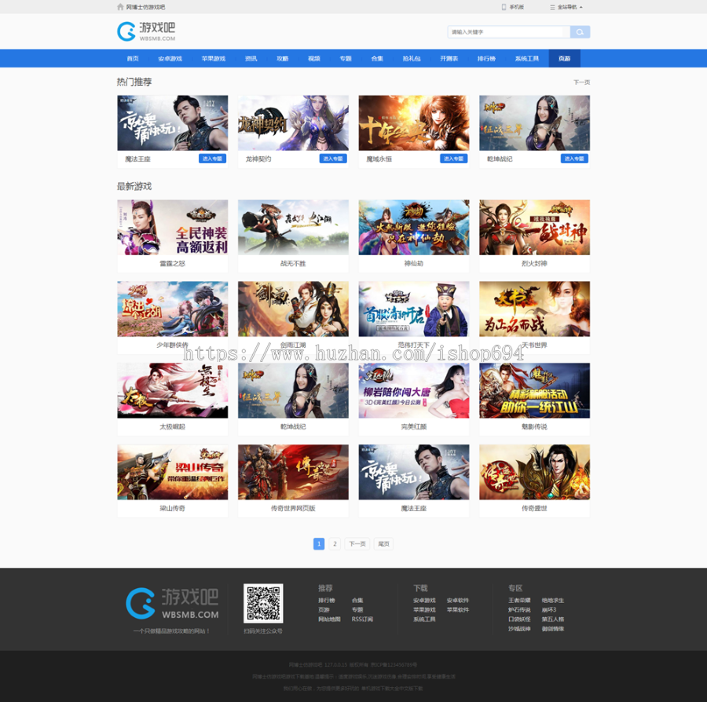Go to the 攻略 nav item

click(x=282, y=59)
